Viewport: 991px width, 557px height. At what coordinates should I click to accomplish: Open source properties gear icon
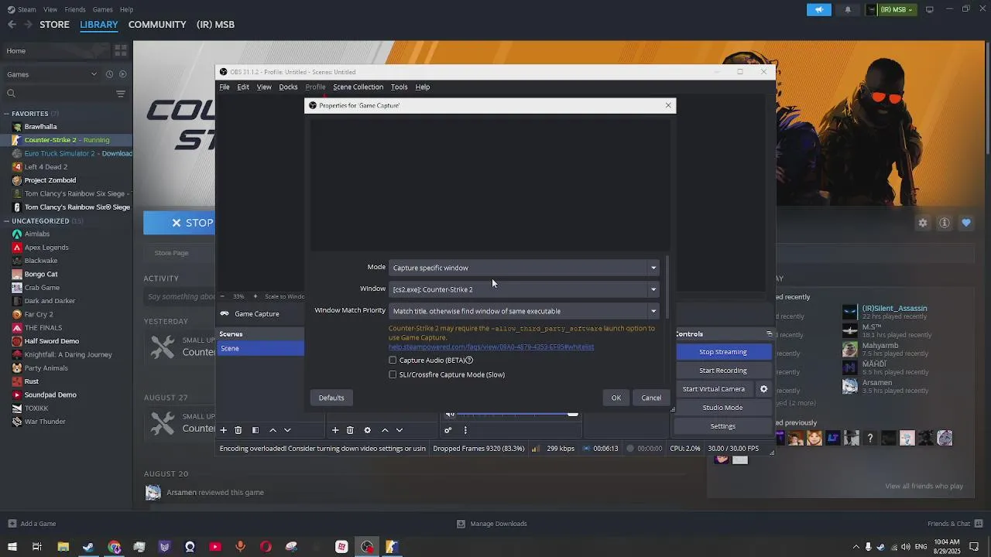pyautogui.click(x=368, y=430)
